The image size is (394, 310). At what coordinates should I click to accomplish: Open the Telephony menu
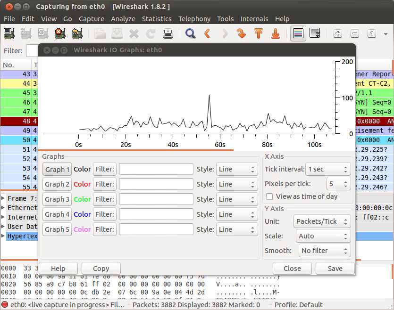point(194,19)
